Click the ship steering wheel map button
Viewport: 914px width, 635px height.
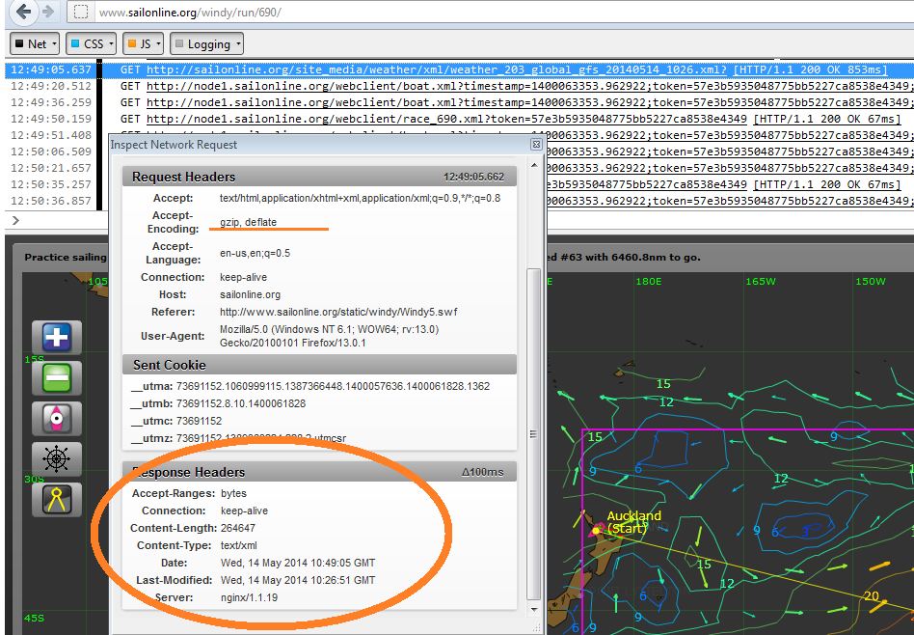[57, 458]
